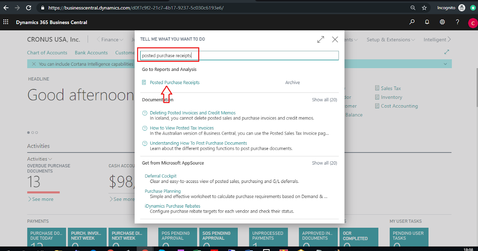478x251 pixels.
Task: Open the Intelligent menu
Action: click(435, 39)
